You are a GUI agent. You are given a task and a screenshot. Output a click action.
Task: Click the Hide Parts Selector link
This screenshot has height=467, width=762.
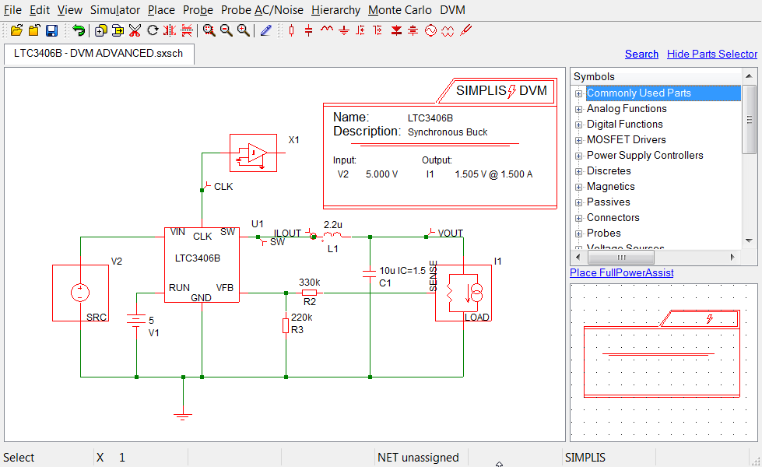coord(711,54)
